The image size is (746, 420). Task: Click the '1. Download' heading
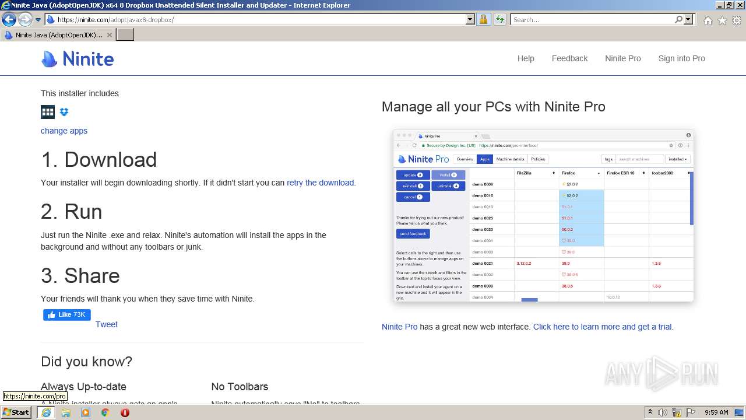point(99,160)
